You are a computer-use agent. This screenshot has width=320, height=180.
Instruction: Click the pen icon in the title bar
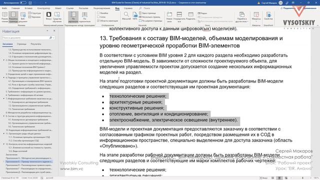[x=287, y=3]
